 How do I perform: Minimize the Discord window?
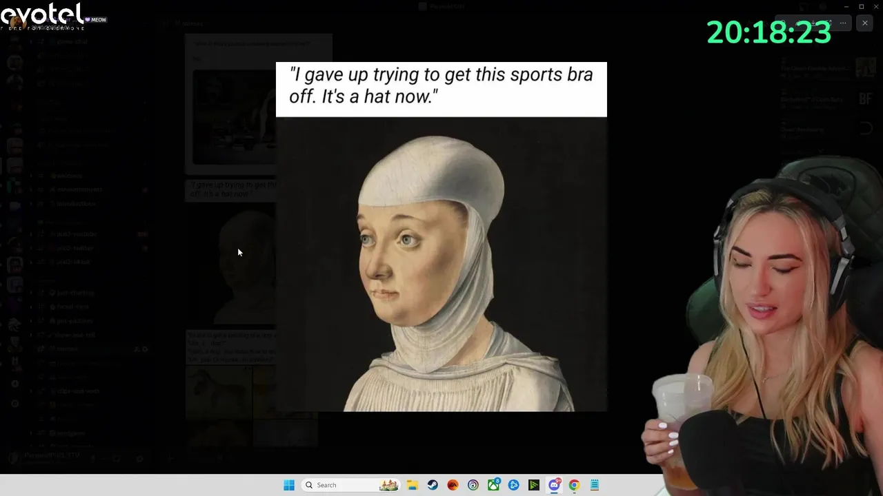846,6
